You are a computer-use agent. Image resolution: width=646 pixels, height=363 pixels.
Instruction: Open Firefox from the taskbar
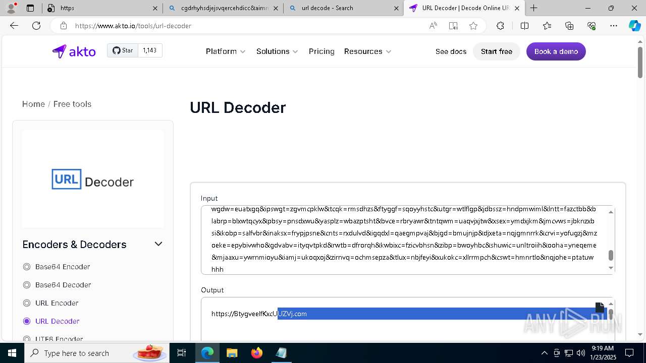[257, 353]
